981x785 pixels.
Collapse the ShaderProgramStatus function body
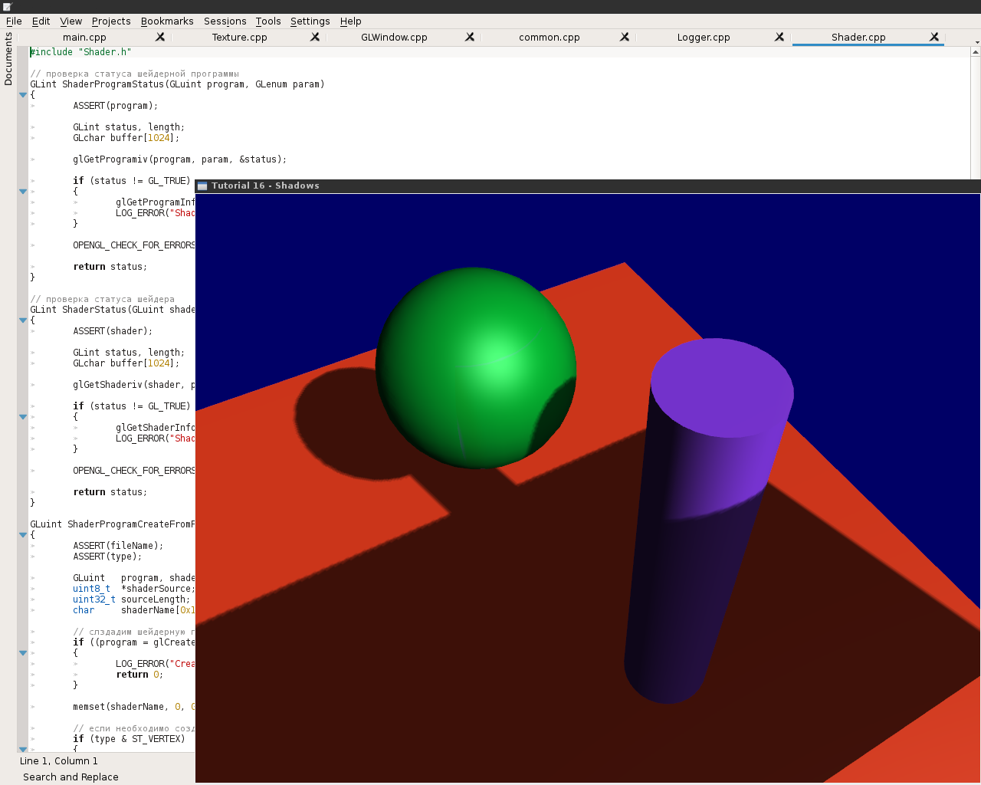click(22, 95)
